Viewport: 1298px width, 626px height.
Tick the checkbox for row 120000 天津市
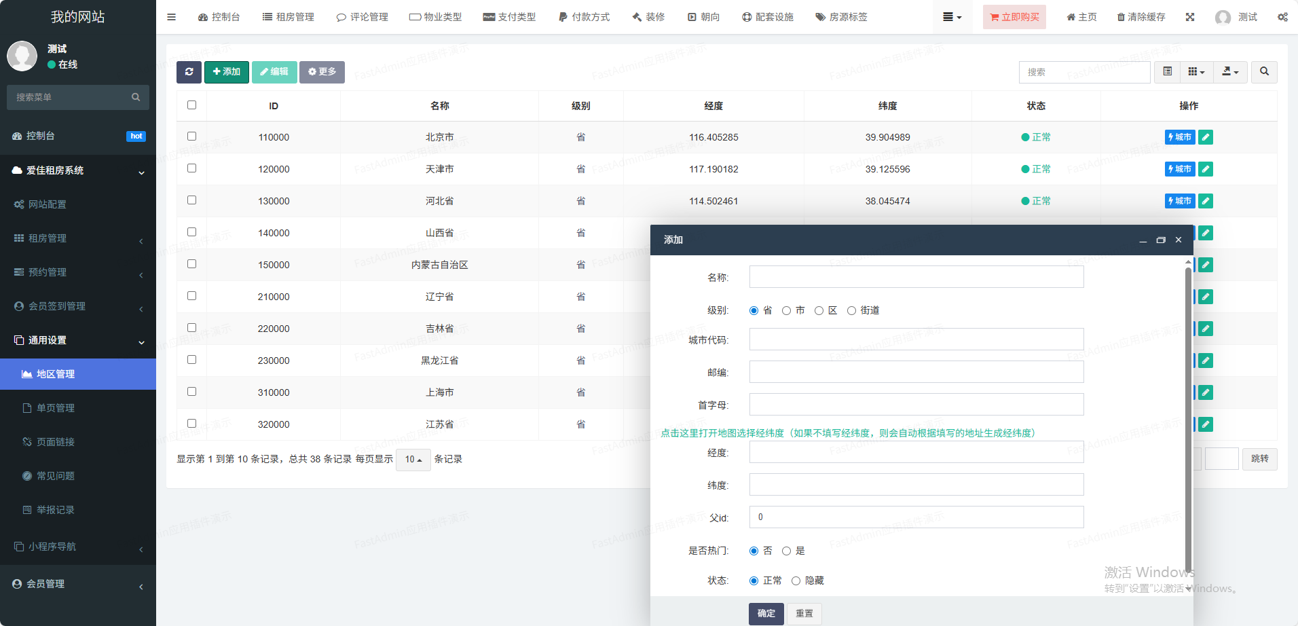(x=191, y=168)
